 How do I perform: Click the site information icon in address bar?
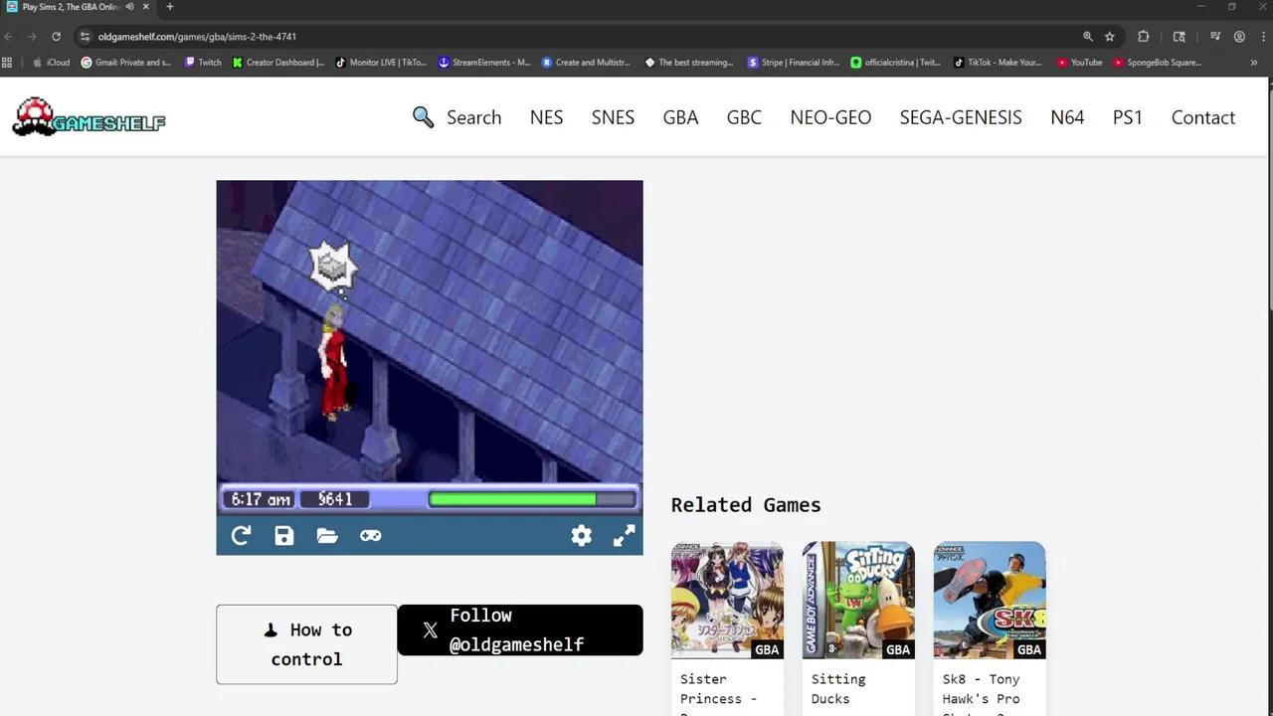tap(86, 37)
